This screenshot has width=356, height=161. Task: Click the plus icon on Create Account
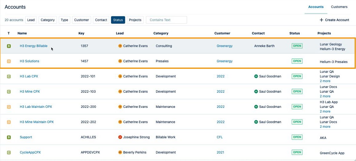[321, 20]
